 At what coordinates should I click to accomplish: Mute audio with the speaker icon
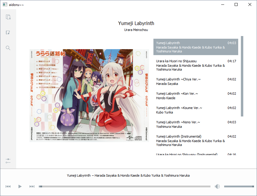[x=217, y=186]
